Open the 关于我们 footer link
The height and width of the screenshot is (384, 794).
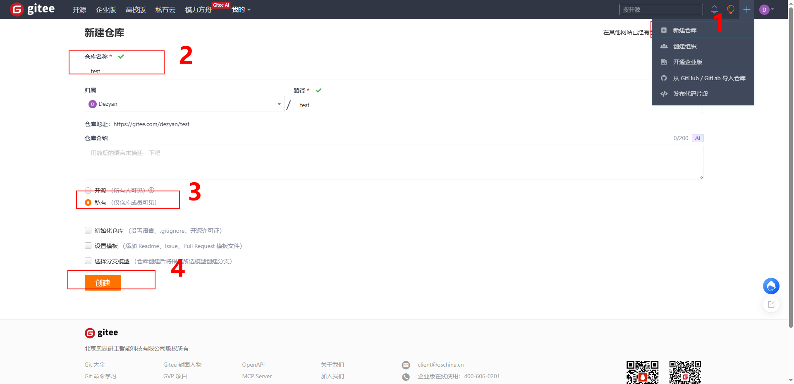pos(332,365)
